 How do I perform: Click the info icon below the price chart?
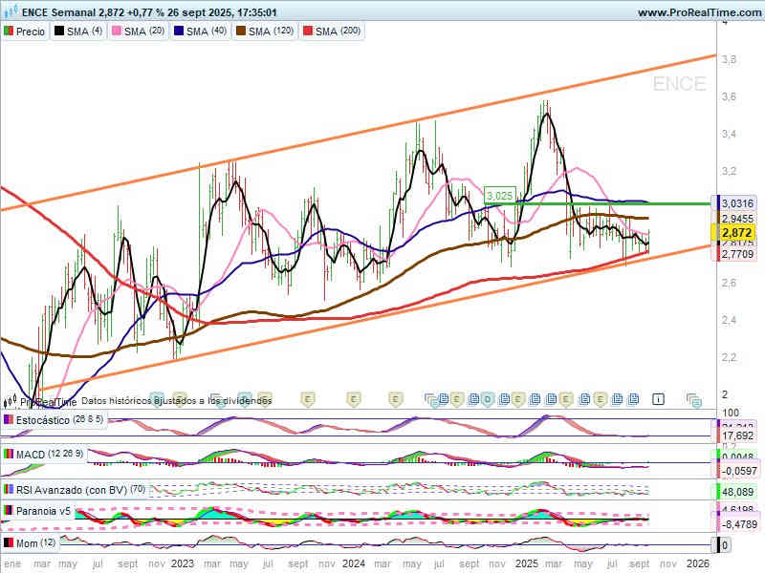[x=658, y=399]
